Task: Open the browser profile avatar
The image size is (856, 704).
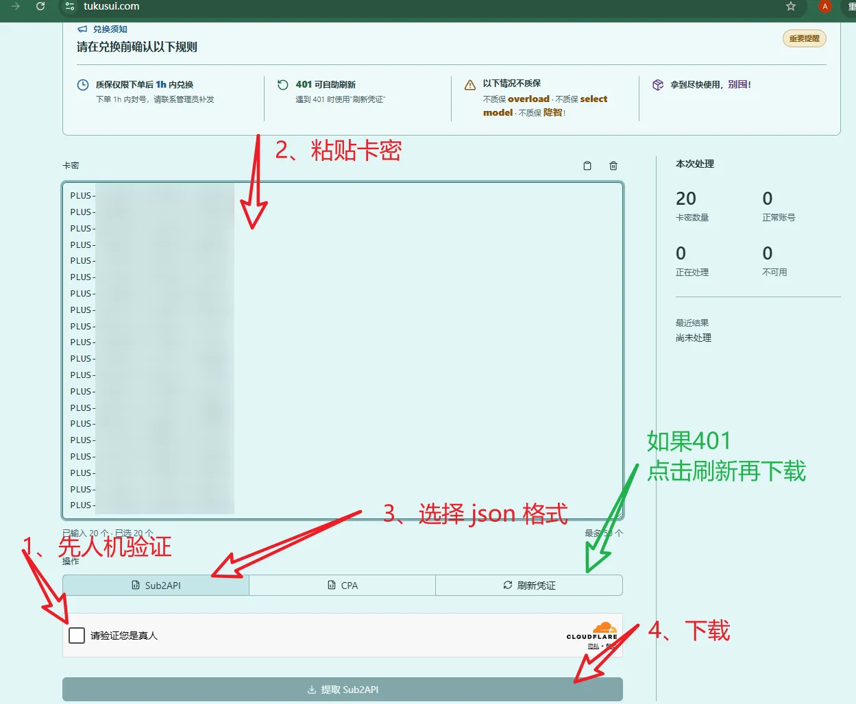Action: [825, 6]
